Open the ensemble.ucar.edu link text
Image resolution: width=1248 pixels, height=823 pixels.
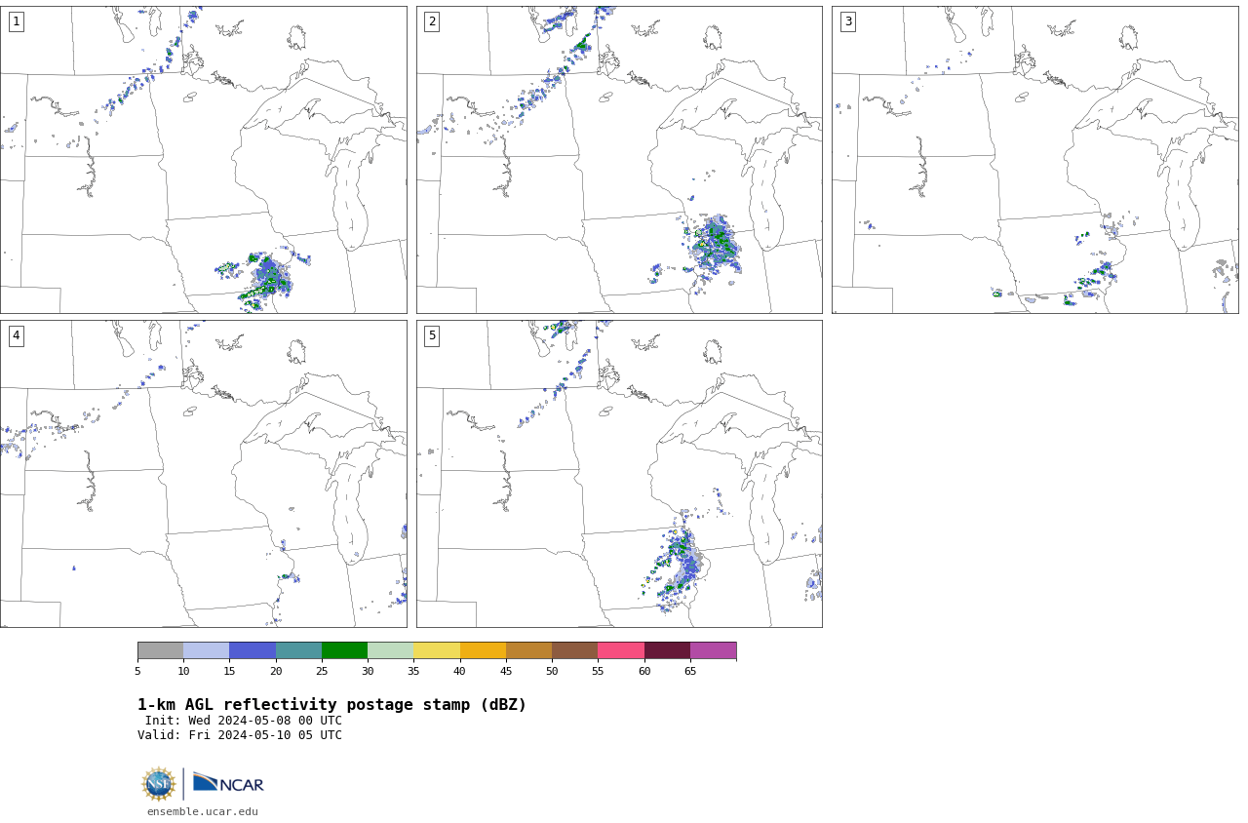click(x=203, y=811)
